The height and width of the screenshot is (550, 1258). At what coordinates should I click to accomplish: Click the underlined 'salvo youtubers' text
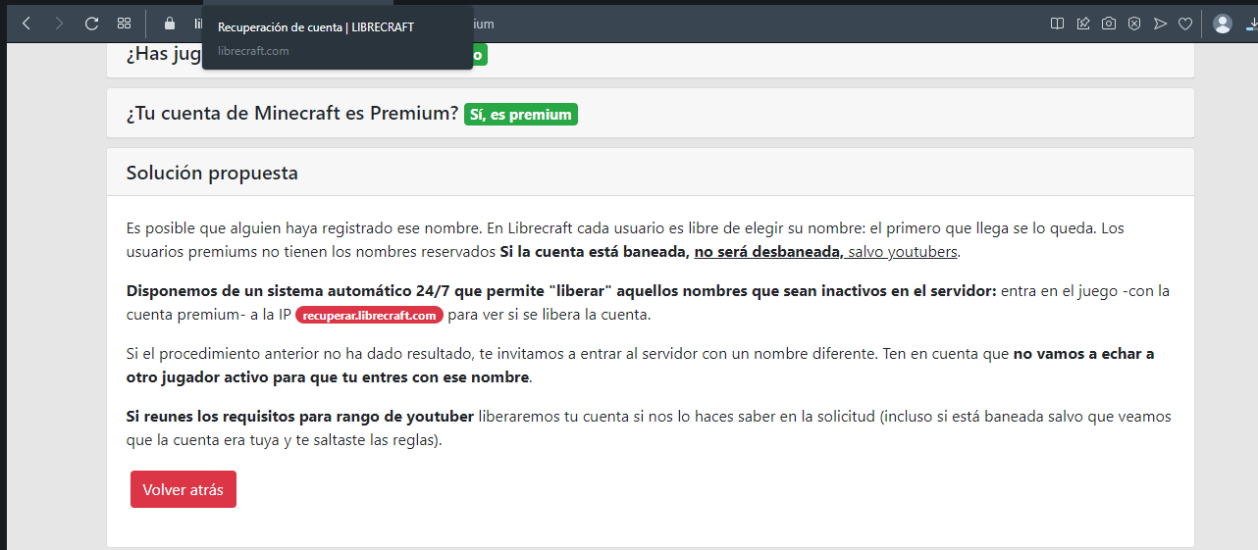pyautogui.click(x=904, y=252)
